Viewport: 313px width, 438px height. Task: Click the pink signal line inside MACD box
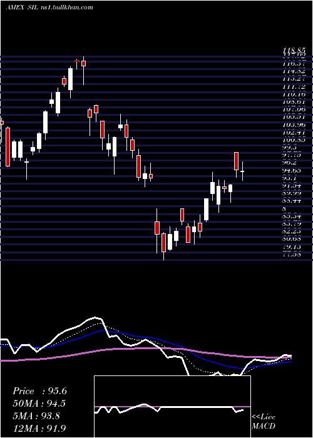[172, 407]
